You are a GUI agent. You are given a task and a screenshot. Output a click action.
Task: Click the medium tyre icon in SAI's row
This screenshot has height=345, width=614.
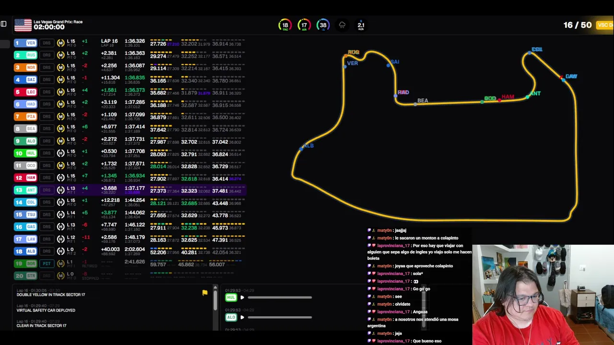(60, 80)
